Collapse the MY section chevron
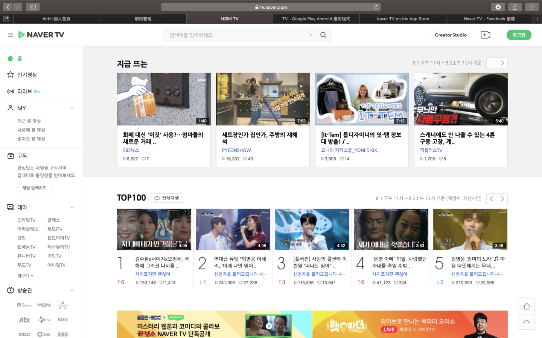542x338 pixels. coord(72,109)
